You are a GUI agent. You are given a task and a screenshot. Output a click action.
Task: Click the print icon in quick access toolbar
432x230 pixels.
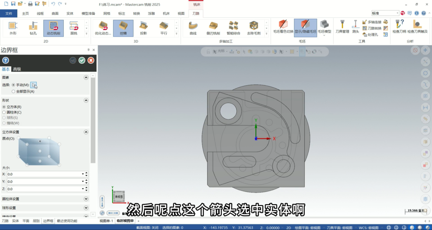30,4
